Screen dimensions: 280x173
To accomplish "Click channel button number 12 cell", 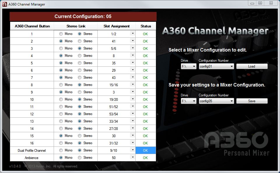I will pos(32,114).
